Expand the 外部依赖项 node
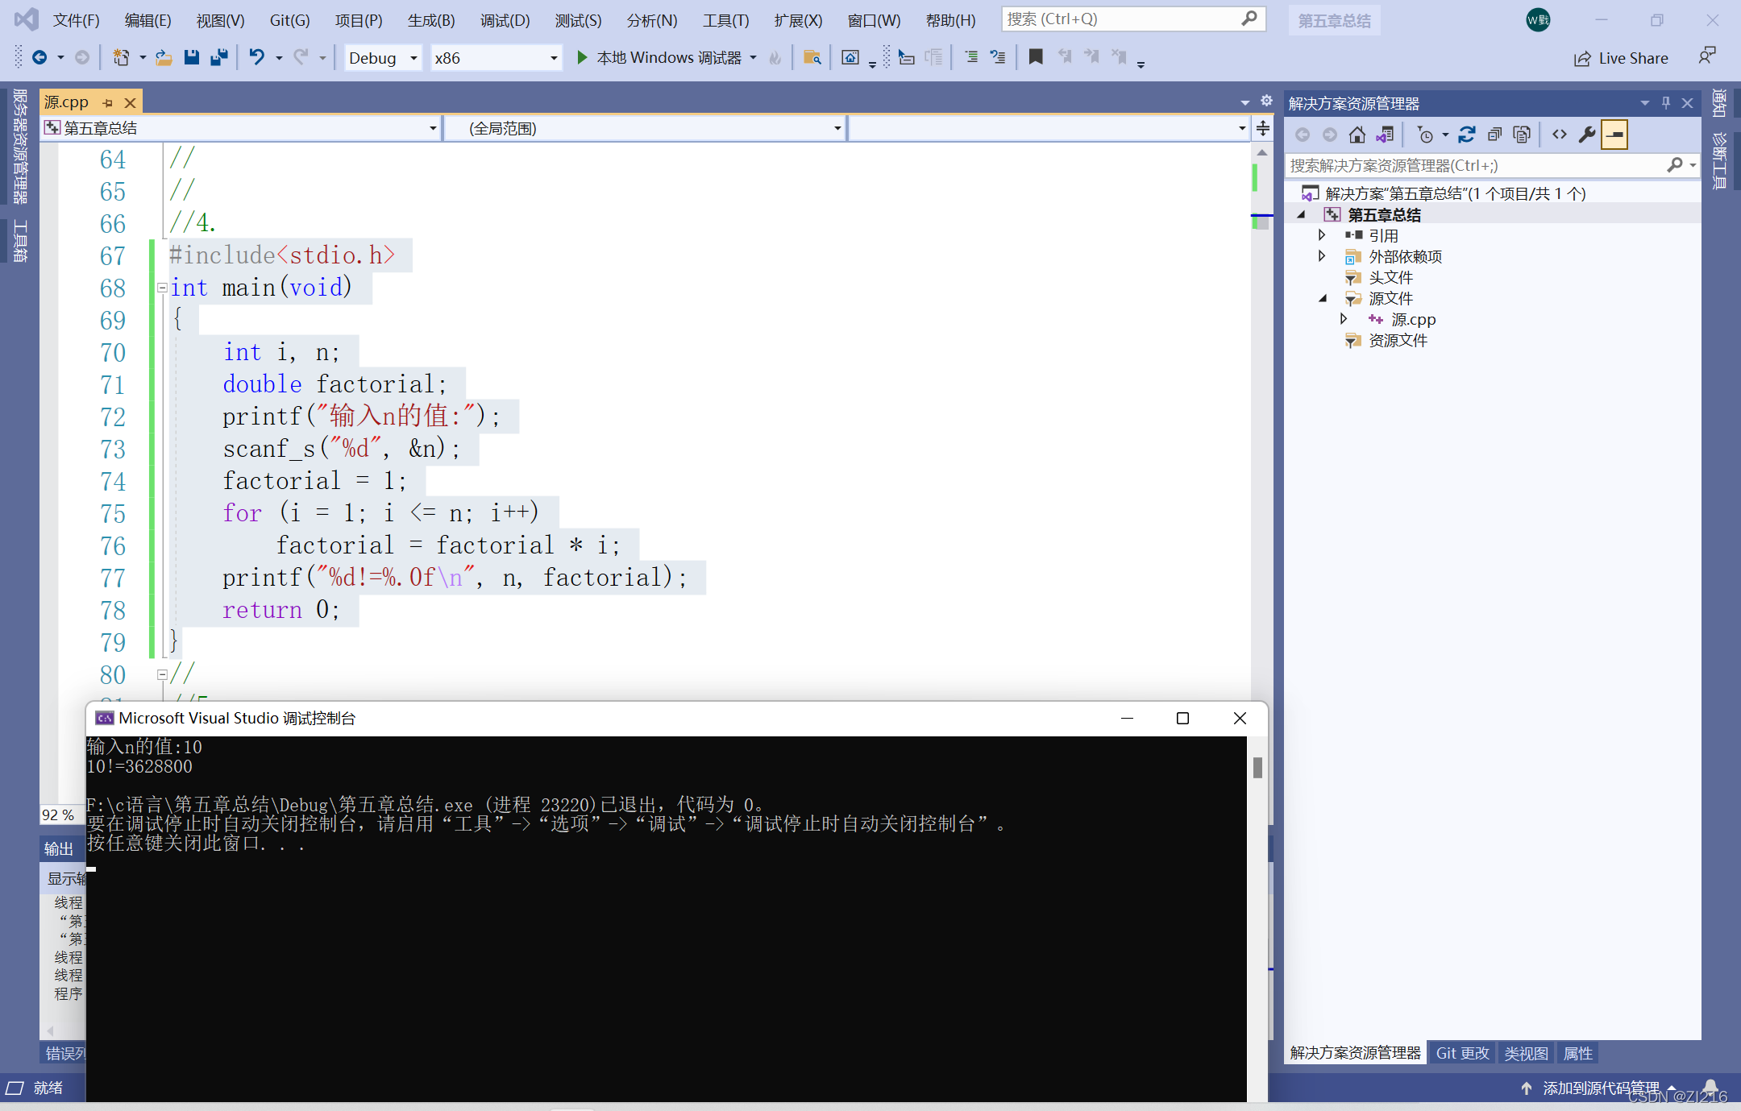This screenshot has width=1741, height=1111. (1322, 256)
